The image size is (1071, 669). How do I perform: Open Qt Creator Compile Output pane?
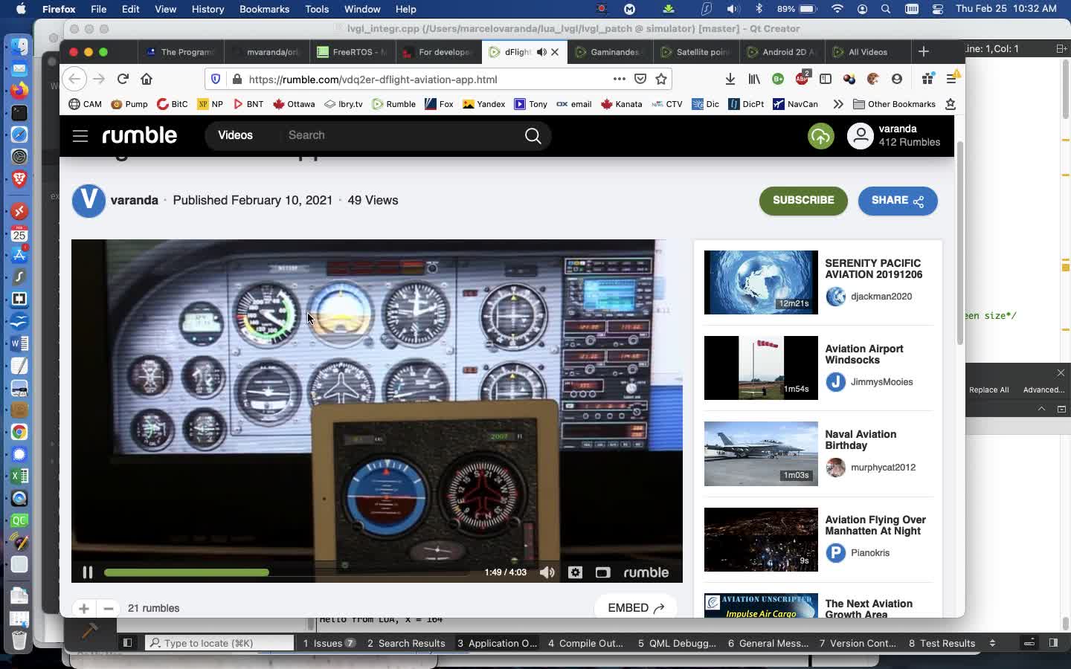click(585, 643)
